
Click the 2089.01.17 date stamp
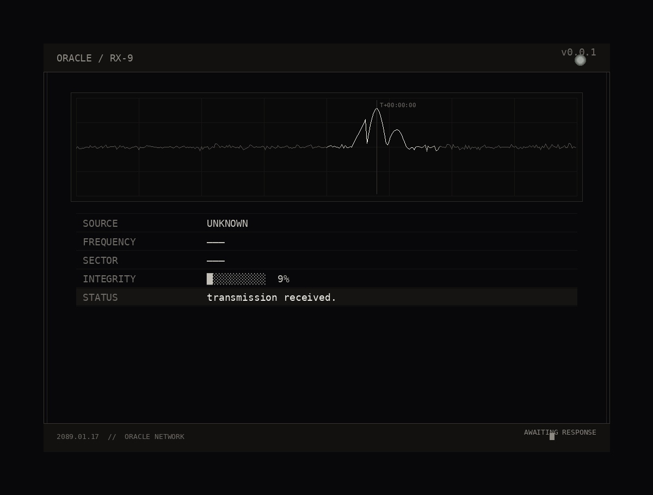pyautogui.click(x=78, y=436)
